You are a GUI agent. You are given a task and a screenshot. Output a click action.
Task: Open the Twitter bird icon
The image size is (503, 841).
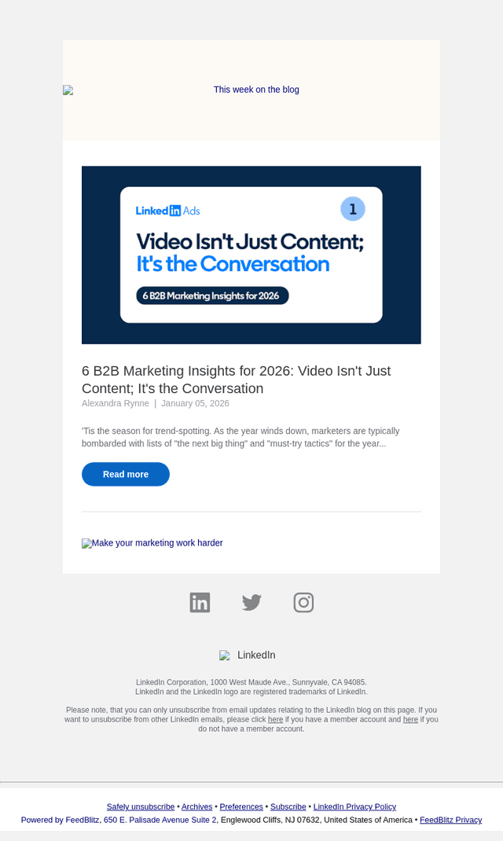point(251,602)
